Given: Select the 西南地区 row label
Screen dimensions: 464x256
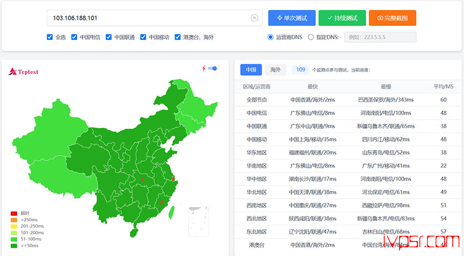Looking at the screenshot, I should (256, 205).
